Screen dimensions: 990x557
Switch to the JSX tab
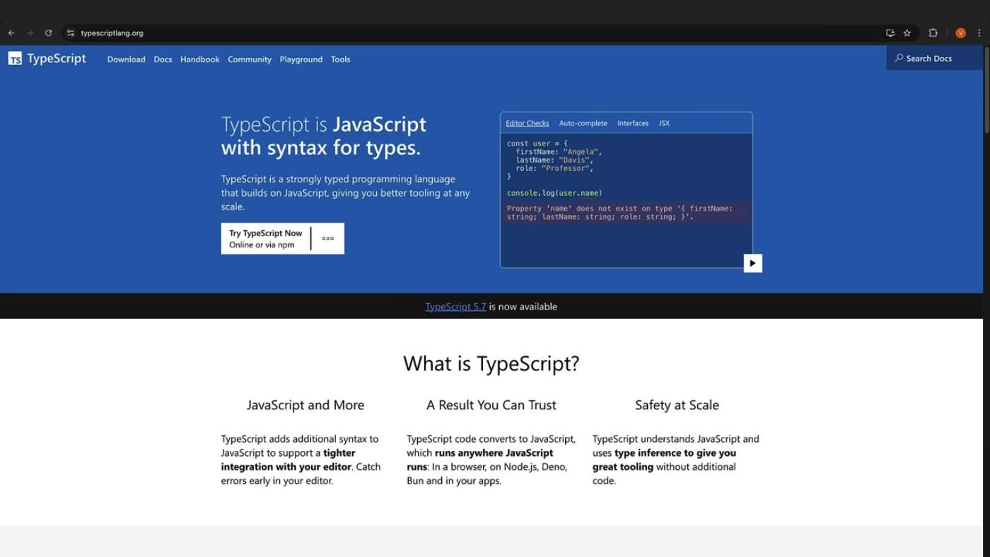click(x=664, y=123)
